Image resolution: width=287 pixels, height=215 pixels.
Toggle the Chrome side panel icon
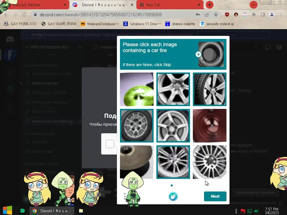pyautogui.click(x=263, y=15)
